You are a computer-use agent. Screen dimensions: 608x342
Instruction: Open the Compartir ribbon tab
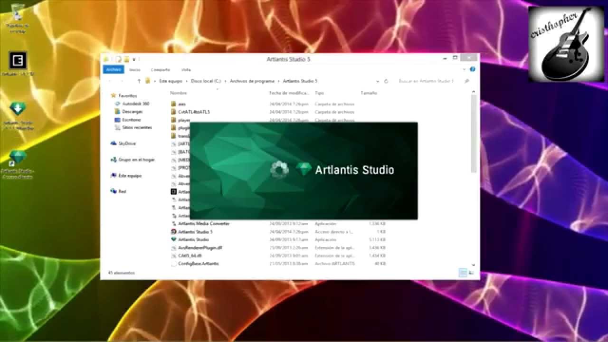(x=161, y=70)
